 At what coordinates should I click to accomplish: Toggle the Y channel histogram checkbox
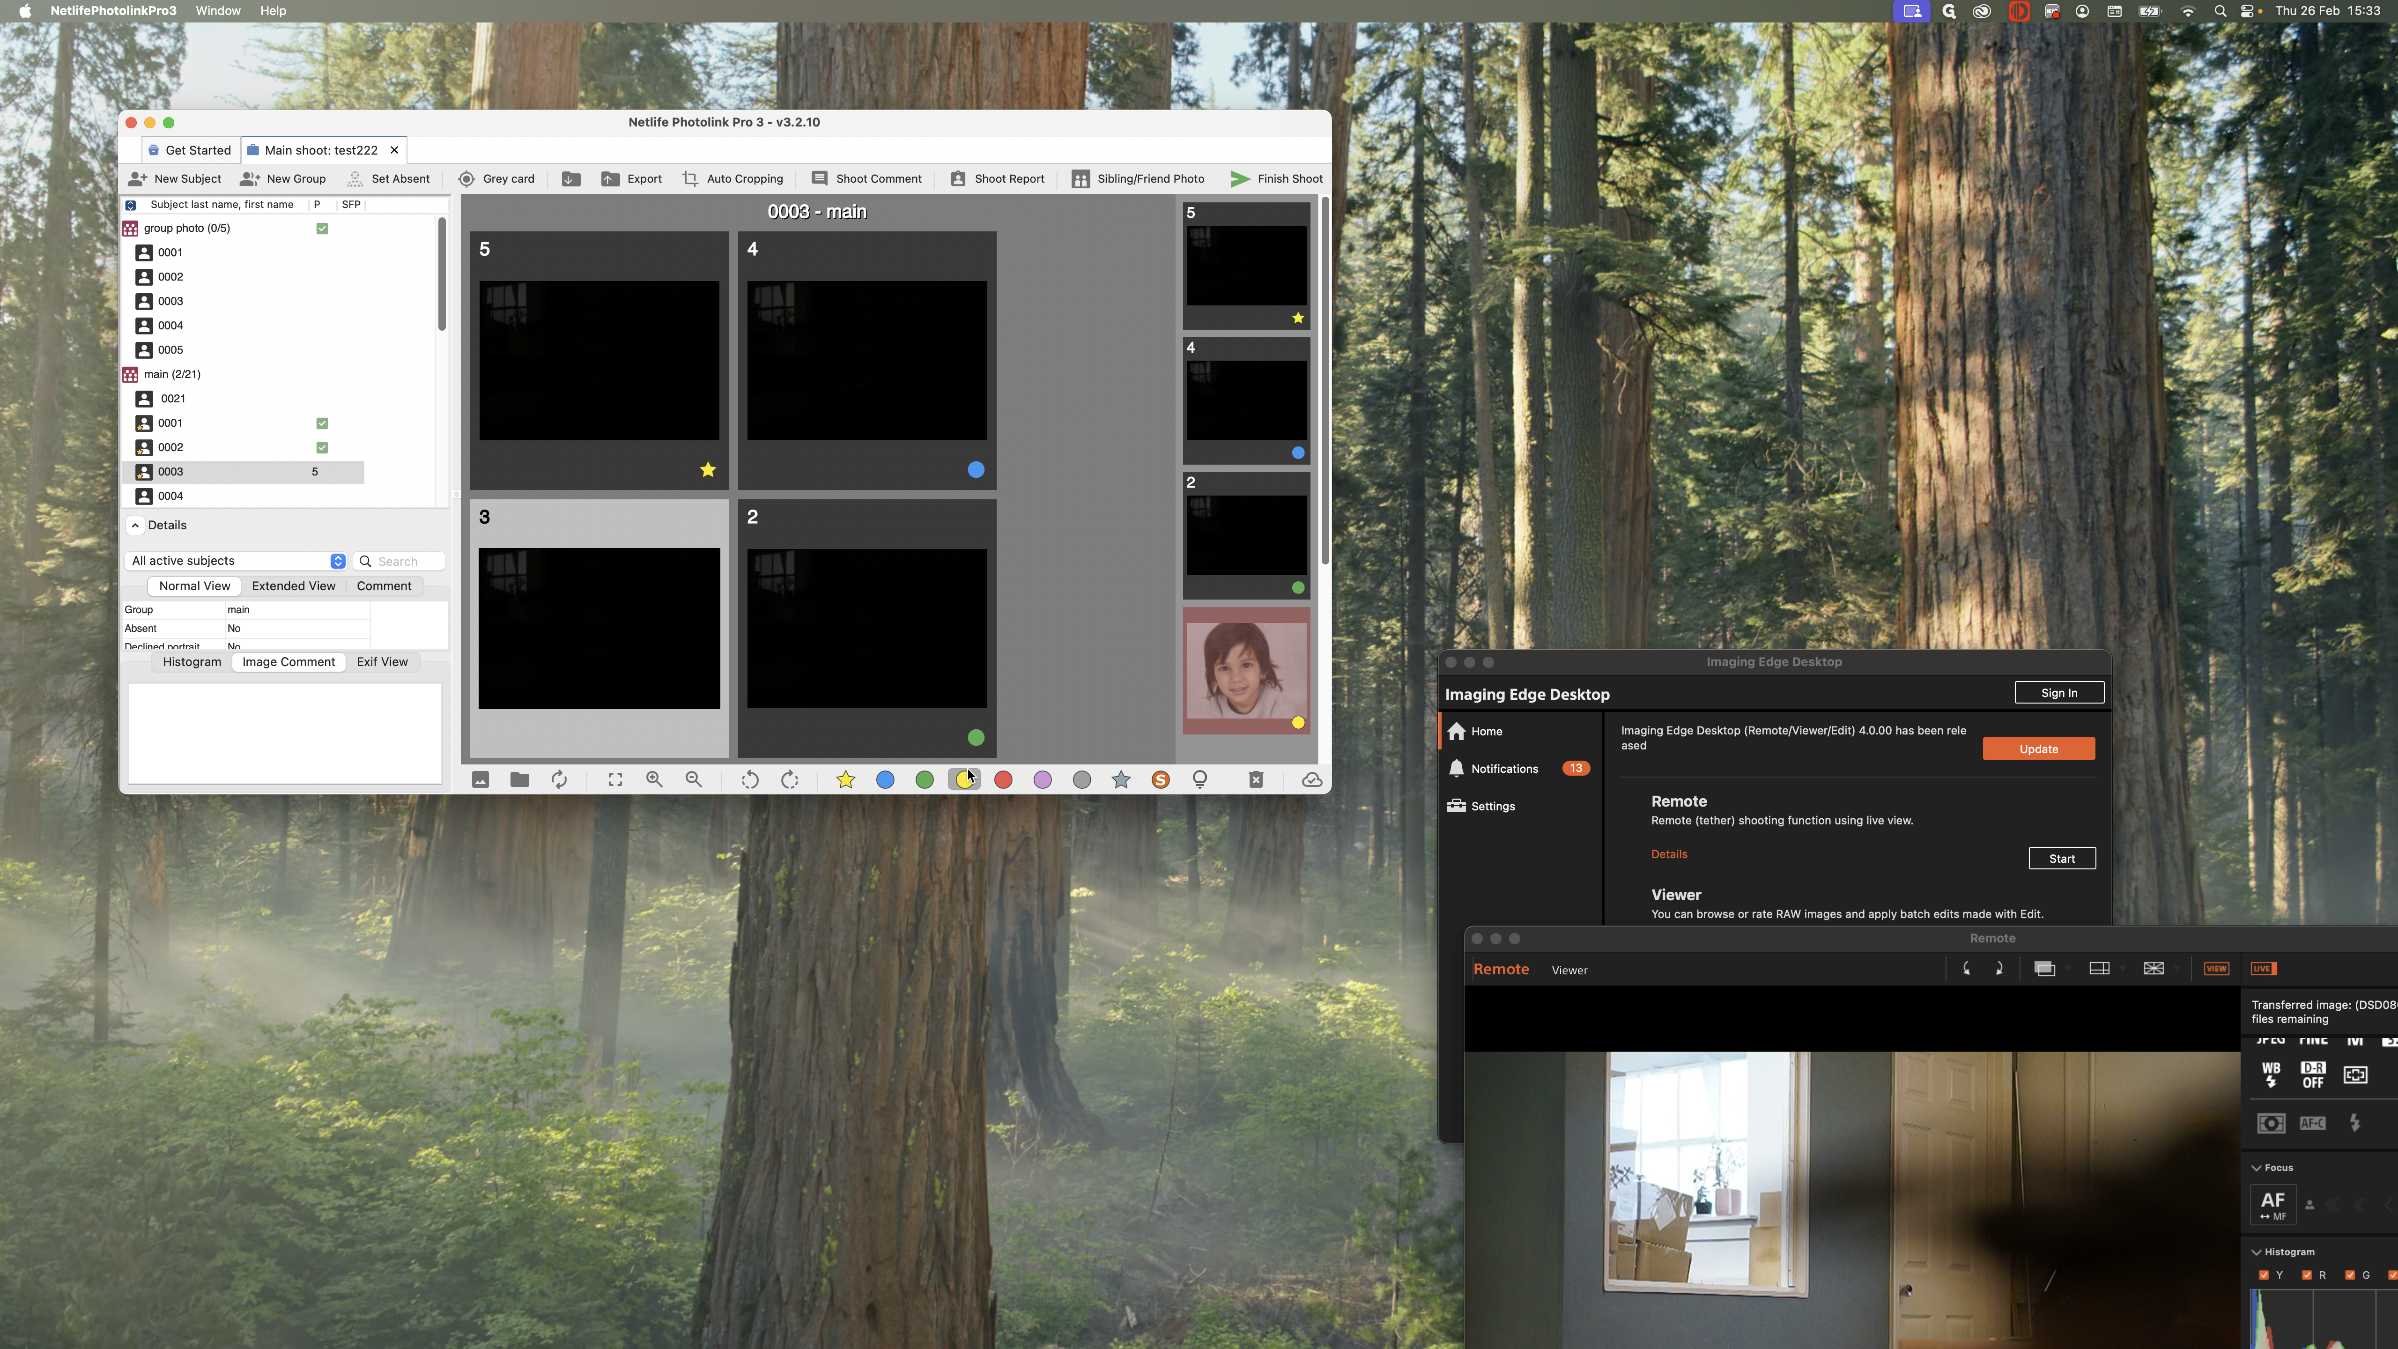coord(2264,1275)
